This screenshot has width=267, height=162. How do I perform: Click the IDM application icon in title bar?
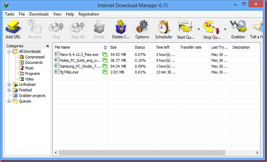pyautogui.click(x=6, y=5)
